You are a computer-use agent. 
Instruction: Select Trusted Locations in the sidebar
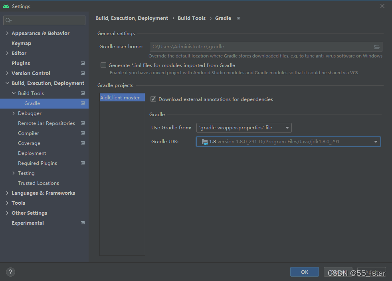coord(38,183)
